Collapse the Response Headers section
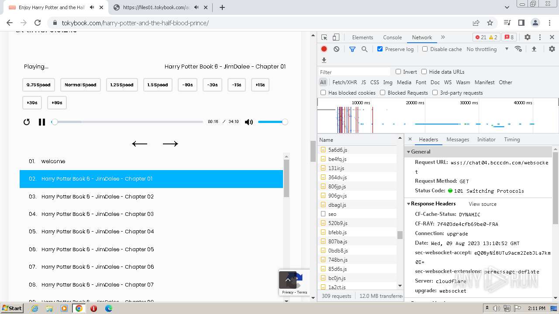 409,204
